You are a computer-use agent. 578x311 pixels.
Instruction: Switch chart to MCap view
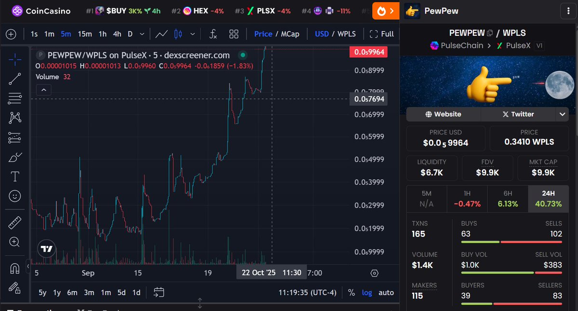click(x=290, y=34)
